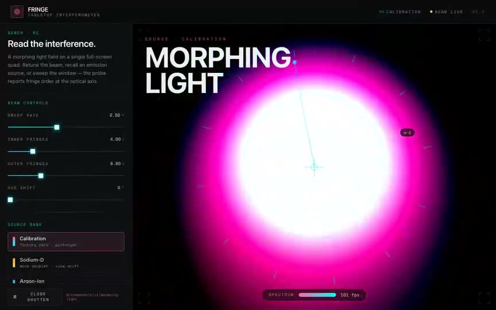Click the SOURCE · CALIBRATION breadcrumb
The width and height of the screenshot is (496, 310).
[185, 39]
